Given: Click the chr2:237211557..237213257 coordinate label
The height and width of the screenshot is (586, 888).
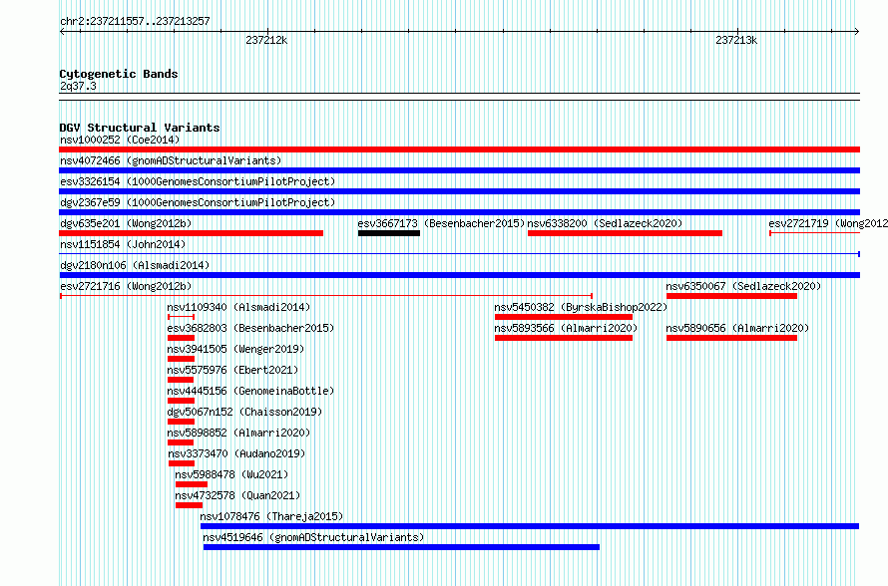Looking at the screenshot, I should 135,22.
